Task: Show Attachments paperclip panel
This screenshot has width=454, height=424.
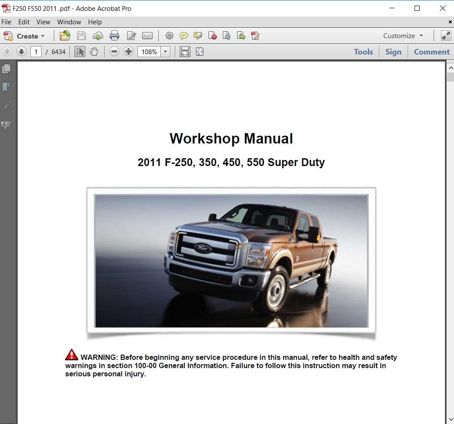Action: pyautogui.click(x=6, y=106)
